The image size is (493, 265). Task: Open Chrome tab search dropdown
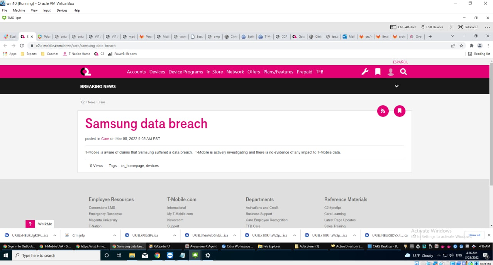click(452, 36)
